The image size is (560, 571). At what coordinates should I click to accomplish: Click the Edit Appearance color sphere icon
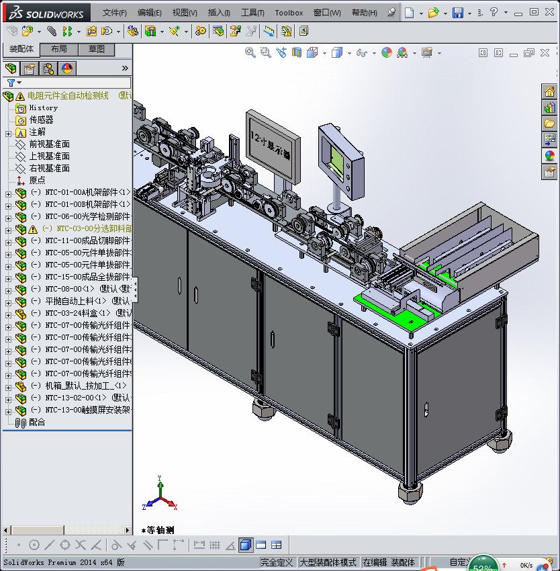tap(386, 53)
